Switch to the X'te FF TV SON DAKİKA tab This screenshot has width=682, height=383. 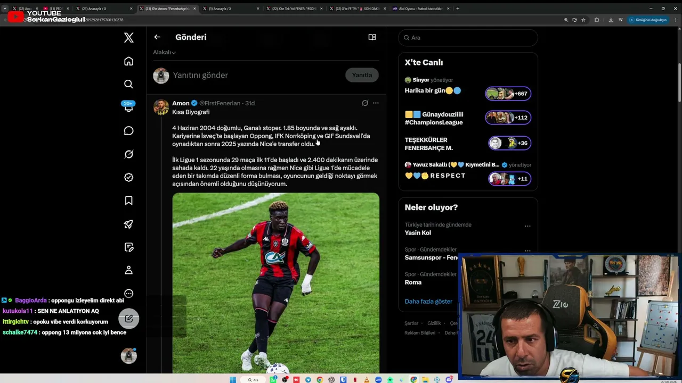click(357, 9)
